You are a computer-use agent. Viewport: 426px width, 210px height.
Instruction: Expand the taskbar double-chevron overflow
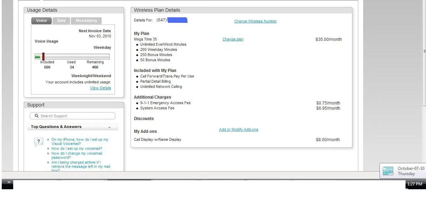pyautogui.click(x=9, y=182)
